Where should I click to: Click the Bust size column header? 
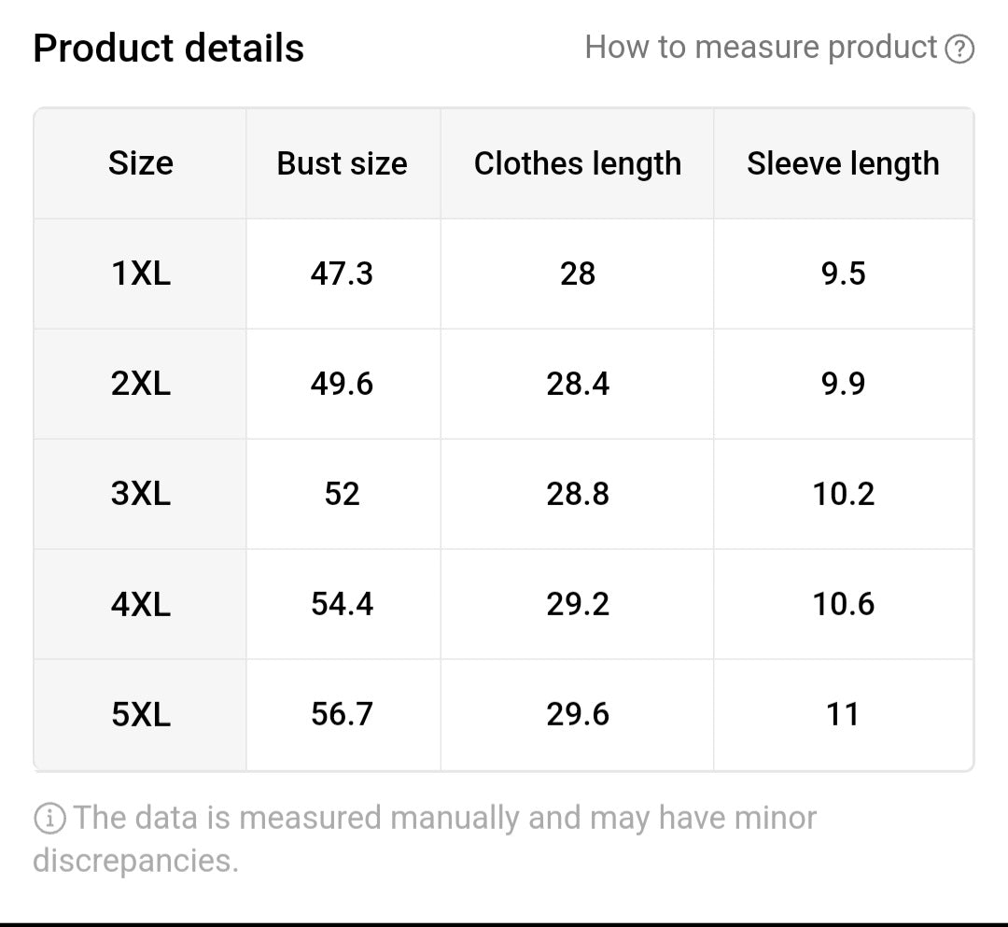(x=342, y=163)
